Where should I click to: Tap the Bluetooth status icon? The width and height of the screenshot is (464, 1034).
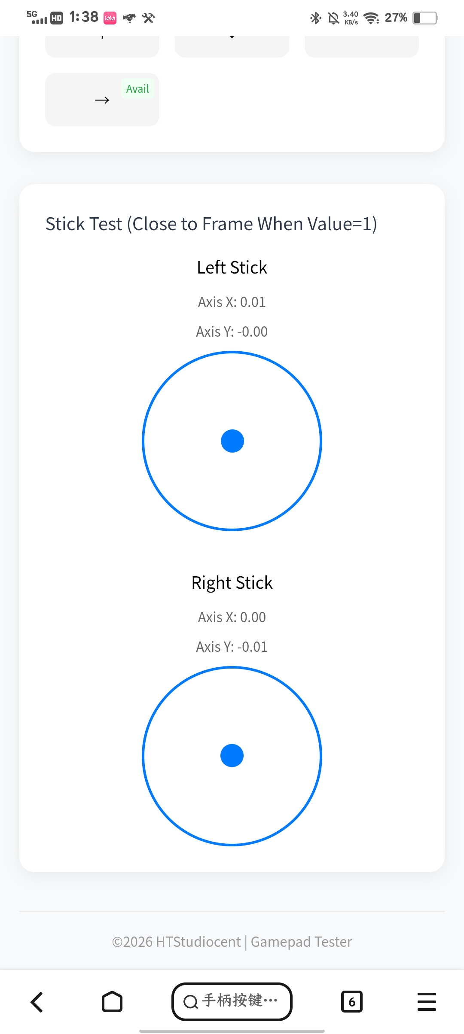316,18
